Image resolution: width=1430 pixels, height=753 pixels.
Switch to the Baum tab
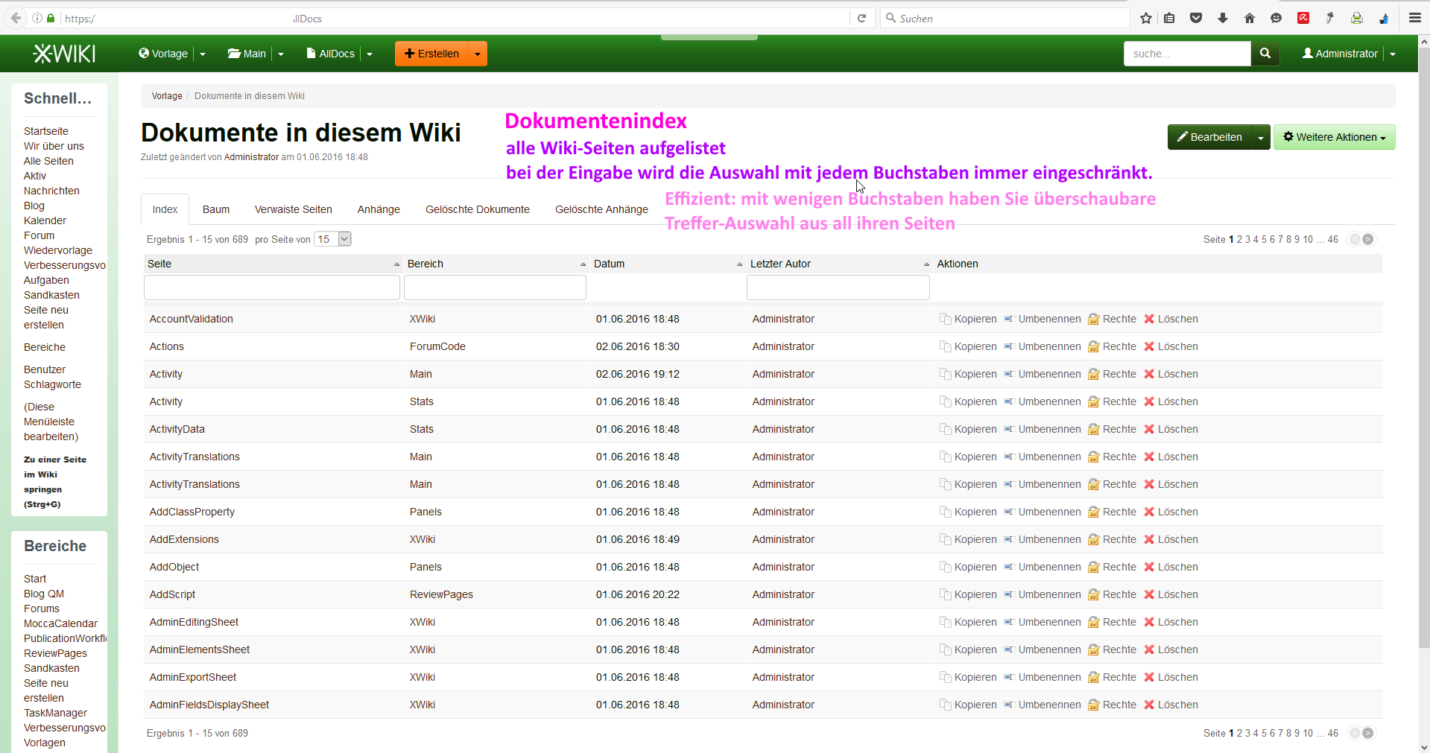tap(216, 209)
